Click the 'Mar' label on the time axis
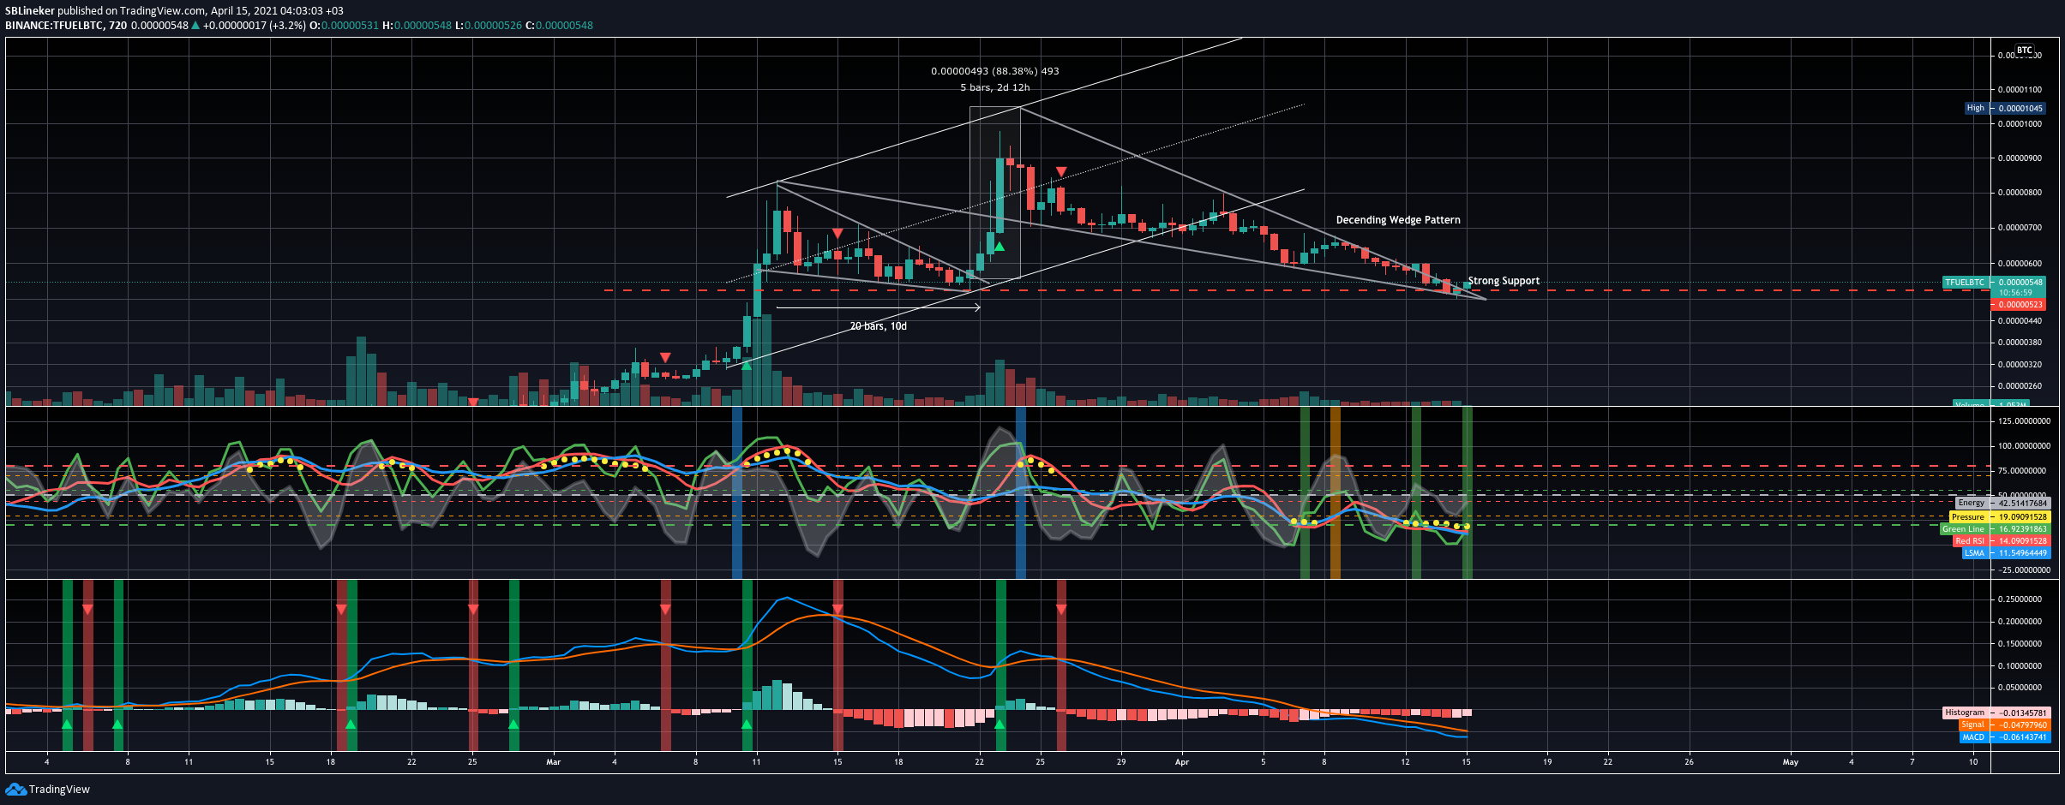Viewport: 2065px width, 805px height. [x=554, y=761]
